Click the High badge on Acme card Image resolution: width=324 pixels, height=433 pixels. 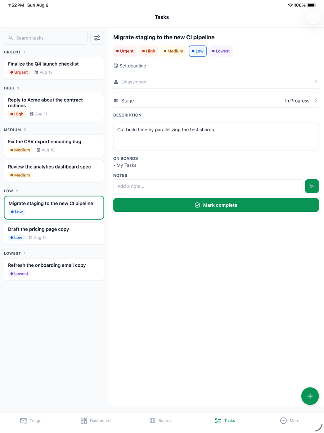17,114
